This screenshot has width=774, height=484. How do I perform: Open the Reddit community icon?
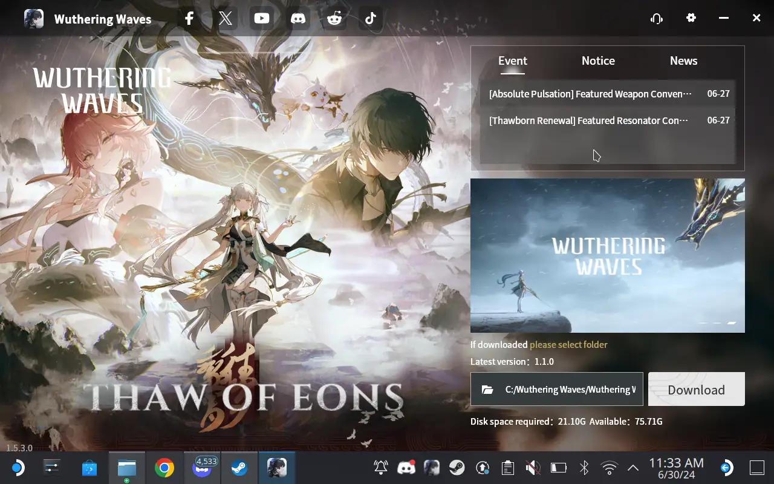(x=334, y=18)
